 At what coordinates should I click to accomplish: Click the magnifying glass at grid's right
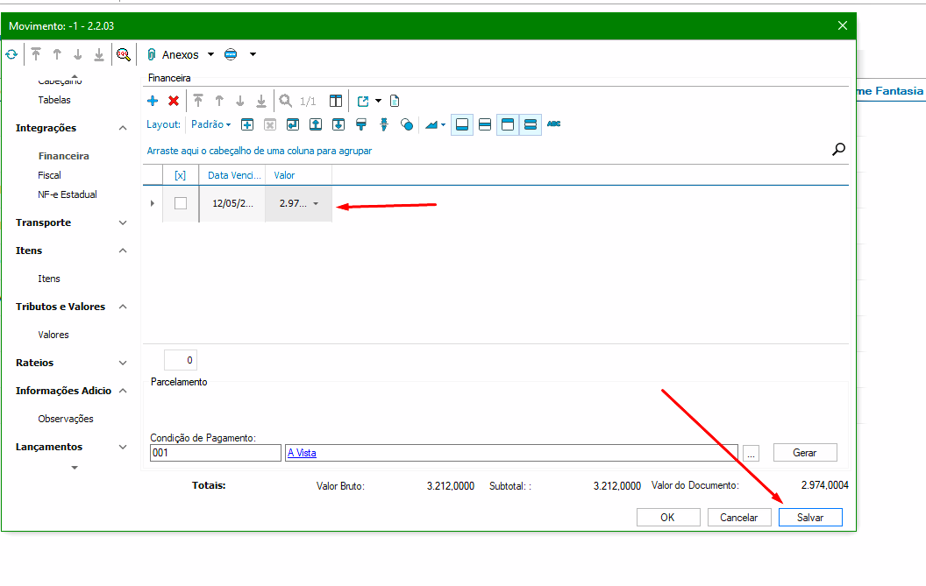tap(838, 150)
